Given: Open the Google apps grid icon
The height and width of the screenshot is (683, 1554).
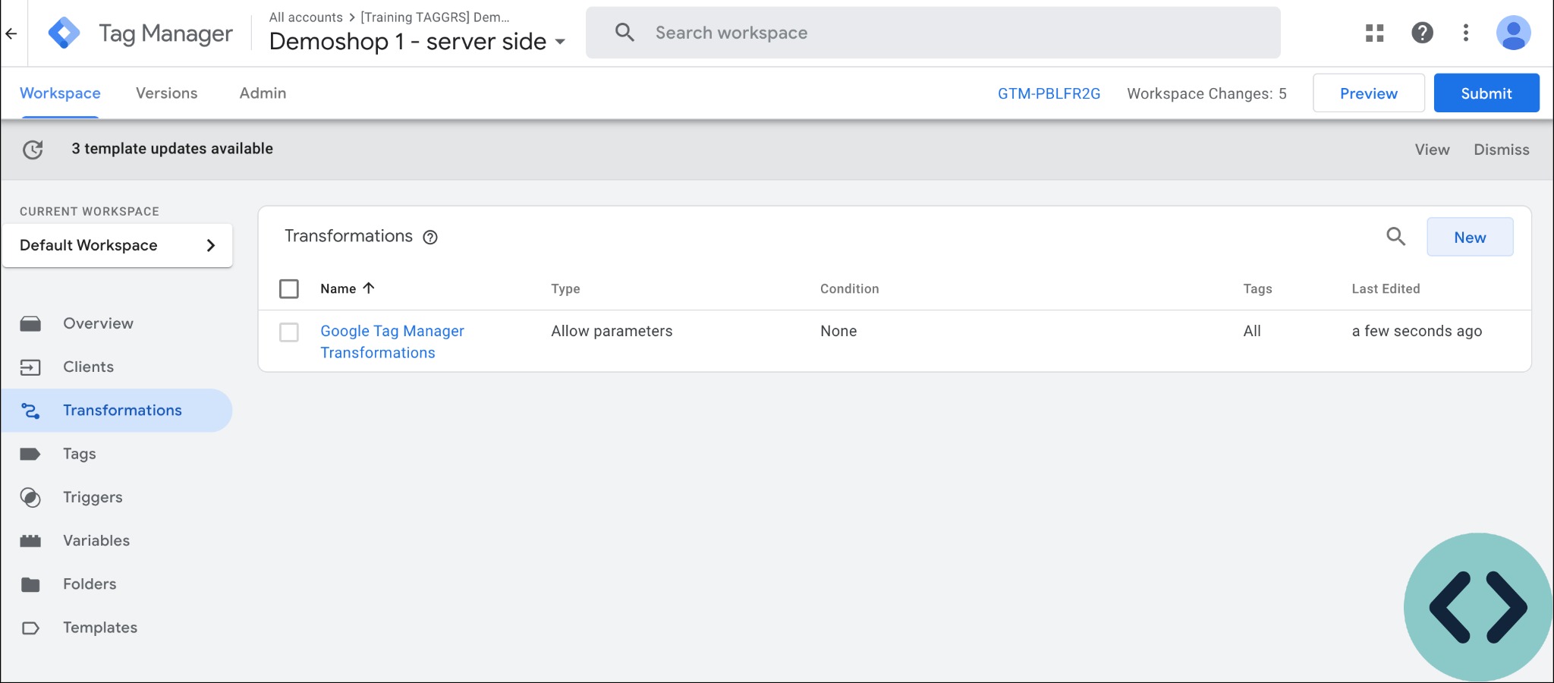Looking at the screenshot, I should 1375,33.
